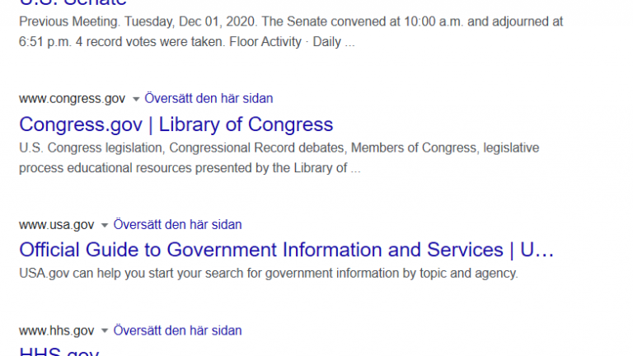This screenshot has width=633, height=356.
Task: Translate the congress.gov page via Översätt link
Action: pyautogui.click(x=209, y=99)
